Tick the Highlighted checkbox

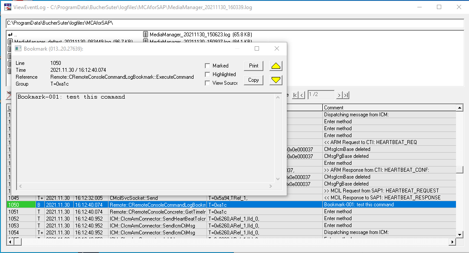207,74
